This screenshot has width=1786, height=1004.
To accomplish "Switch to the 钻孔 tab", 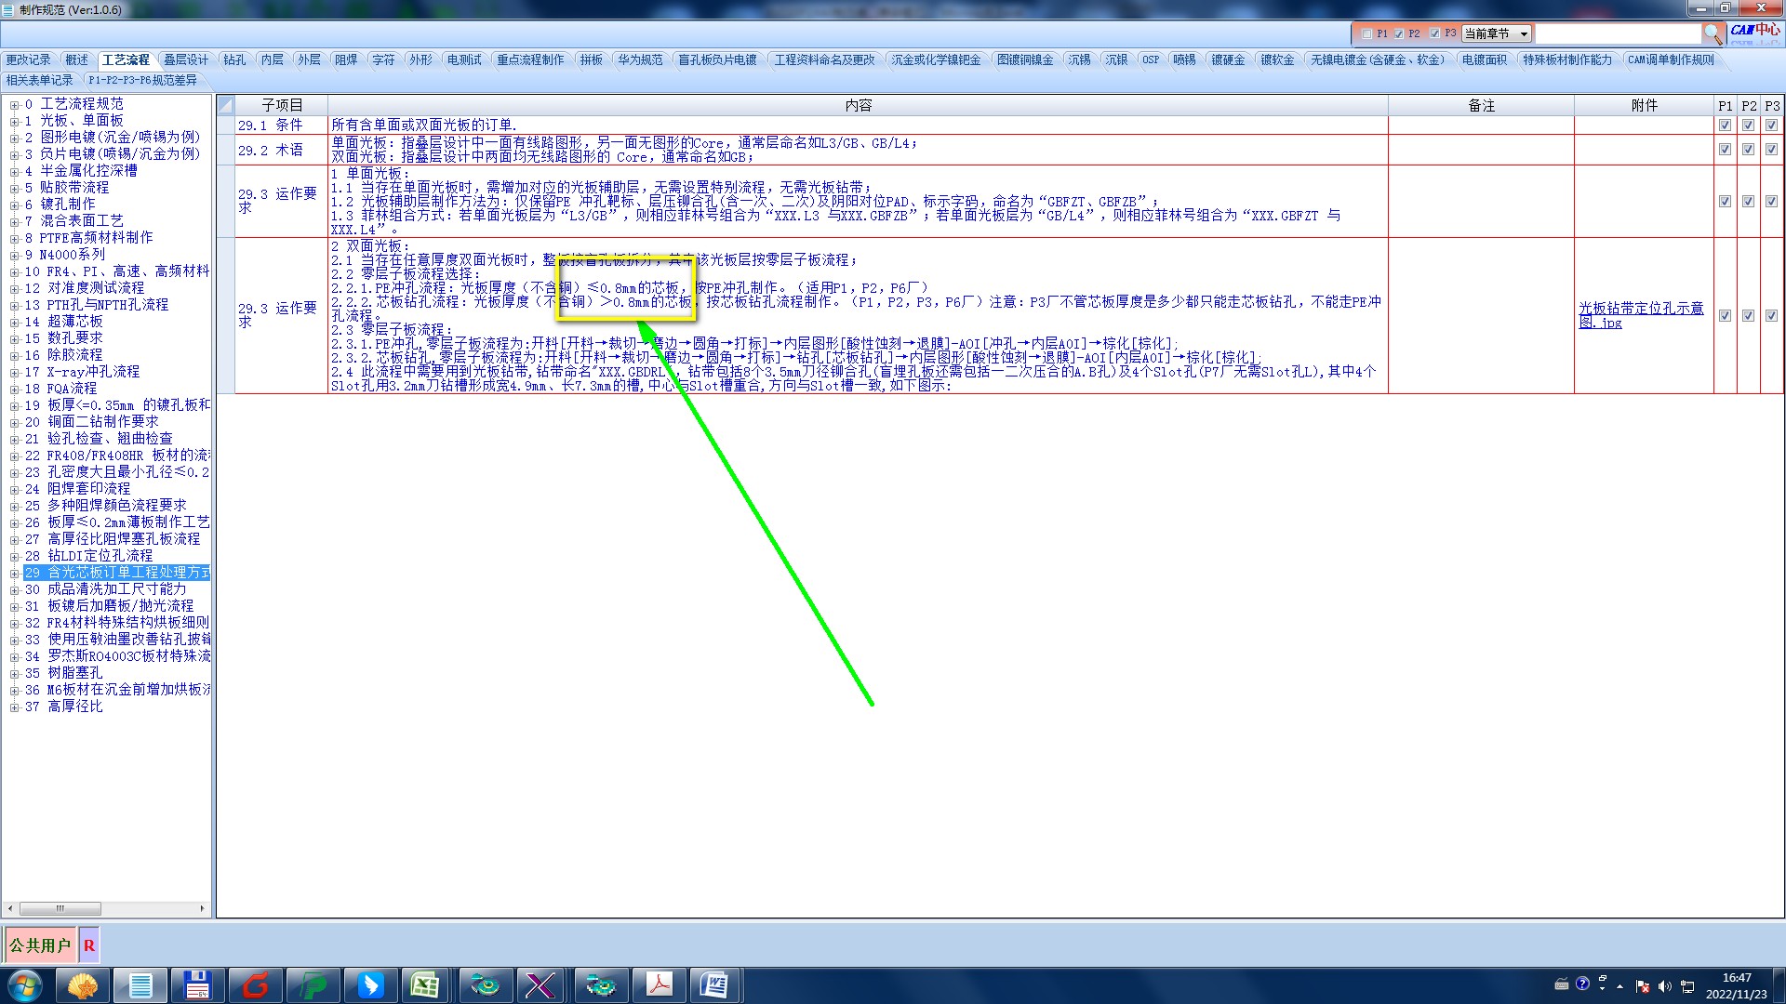I will point(234,59).
